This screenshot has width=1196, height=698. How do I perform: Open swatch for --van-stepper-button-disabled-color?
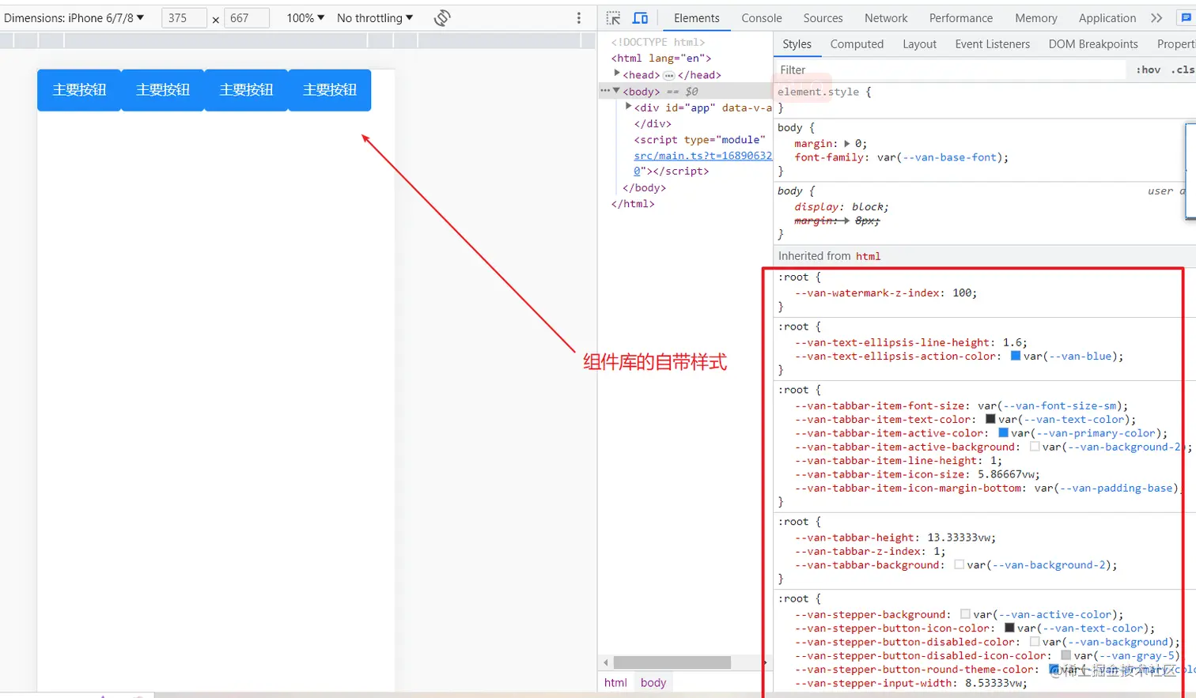[x=1034, y=642]
